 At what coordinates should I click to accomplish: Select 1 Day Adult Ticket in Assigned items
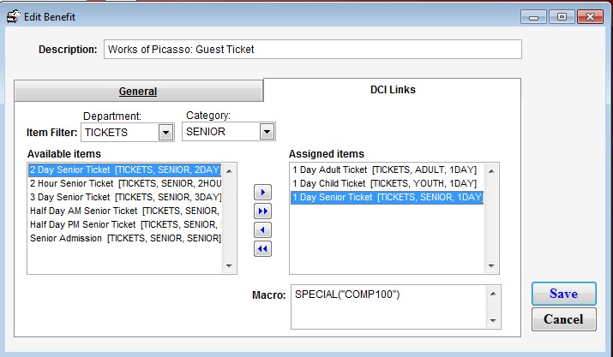(x=384, y=170)
